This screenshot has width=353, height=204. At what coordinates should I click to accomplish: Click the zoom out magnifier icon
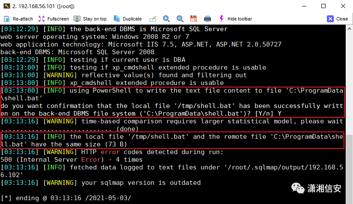[x=180, y=19]
